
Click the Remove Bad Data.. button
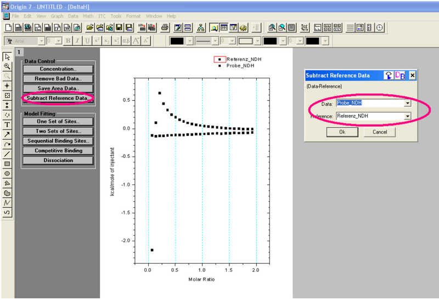(58, 78)
